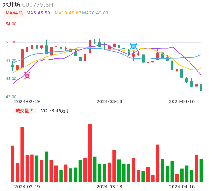Click the red bull signal icon
Viewport: 216px width, 191px height.
(x=27, y=76)
